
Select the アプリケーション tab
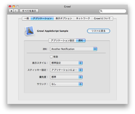[42, 18]
